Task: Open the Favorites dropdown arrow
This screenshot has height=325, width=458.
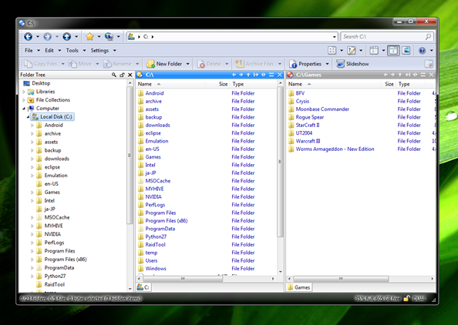Action: [99, 37]
